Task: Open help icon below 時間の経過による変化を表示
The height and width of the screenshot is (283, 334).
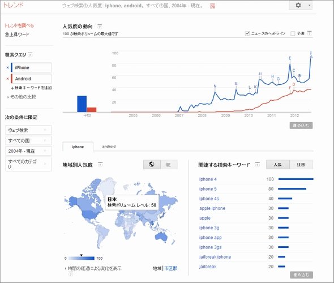Action: 71,274
